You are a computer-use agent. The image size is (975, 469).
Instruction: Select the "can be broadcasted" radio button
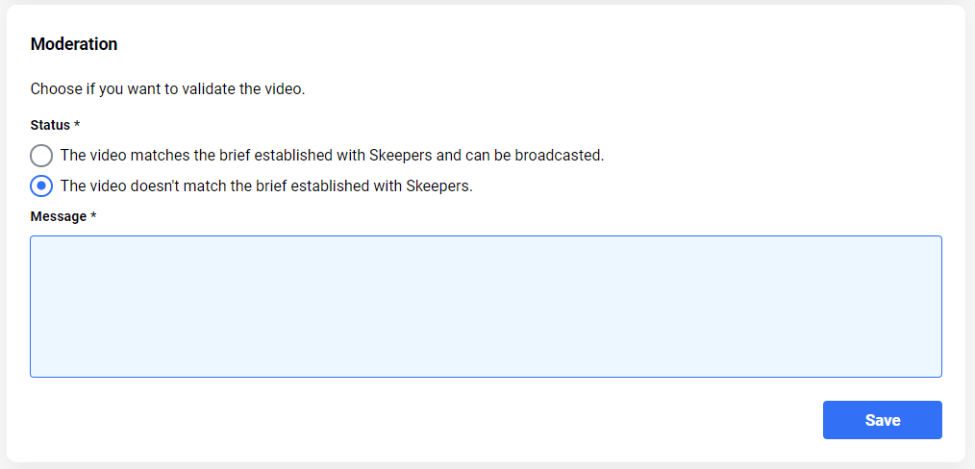(41, 156)
